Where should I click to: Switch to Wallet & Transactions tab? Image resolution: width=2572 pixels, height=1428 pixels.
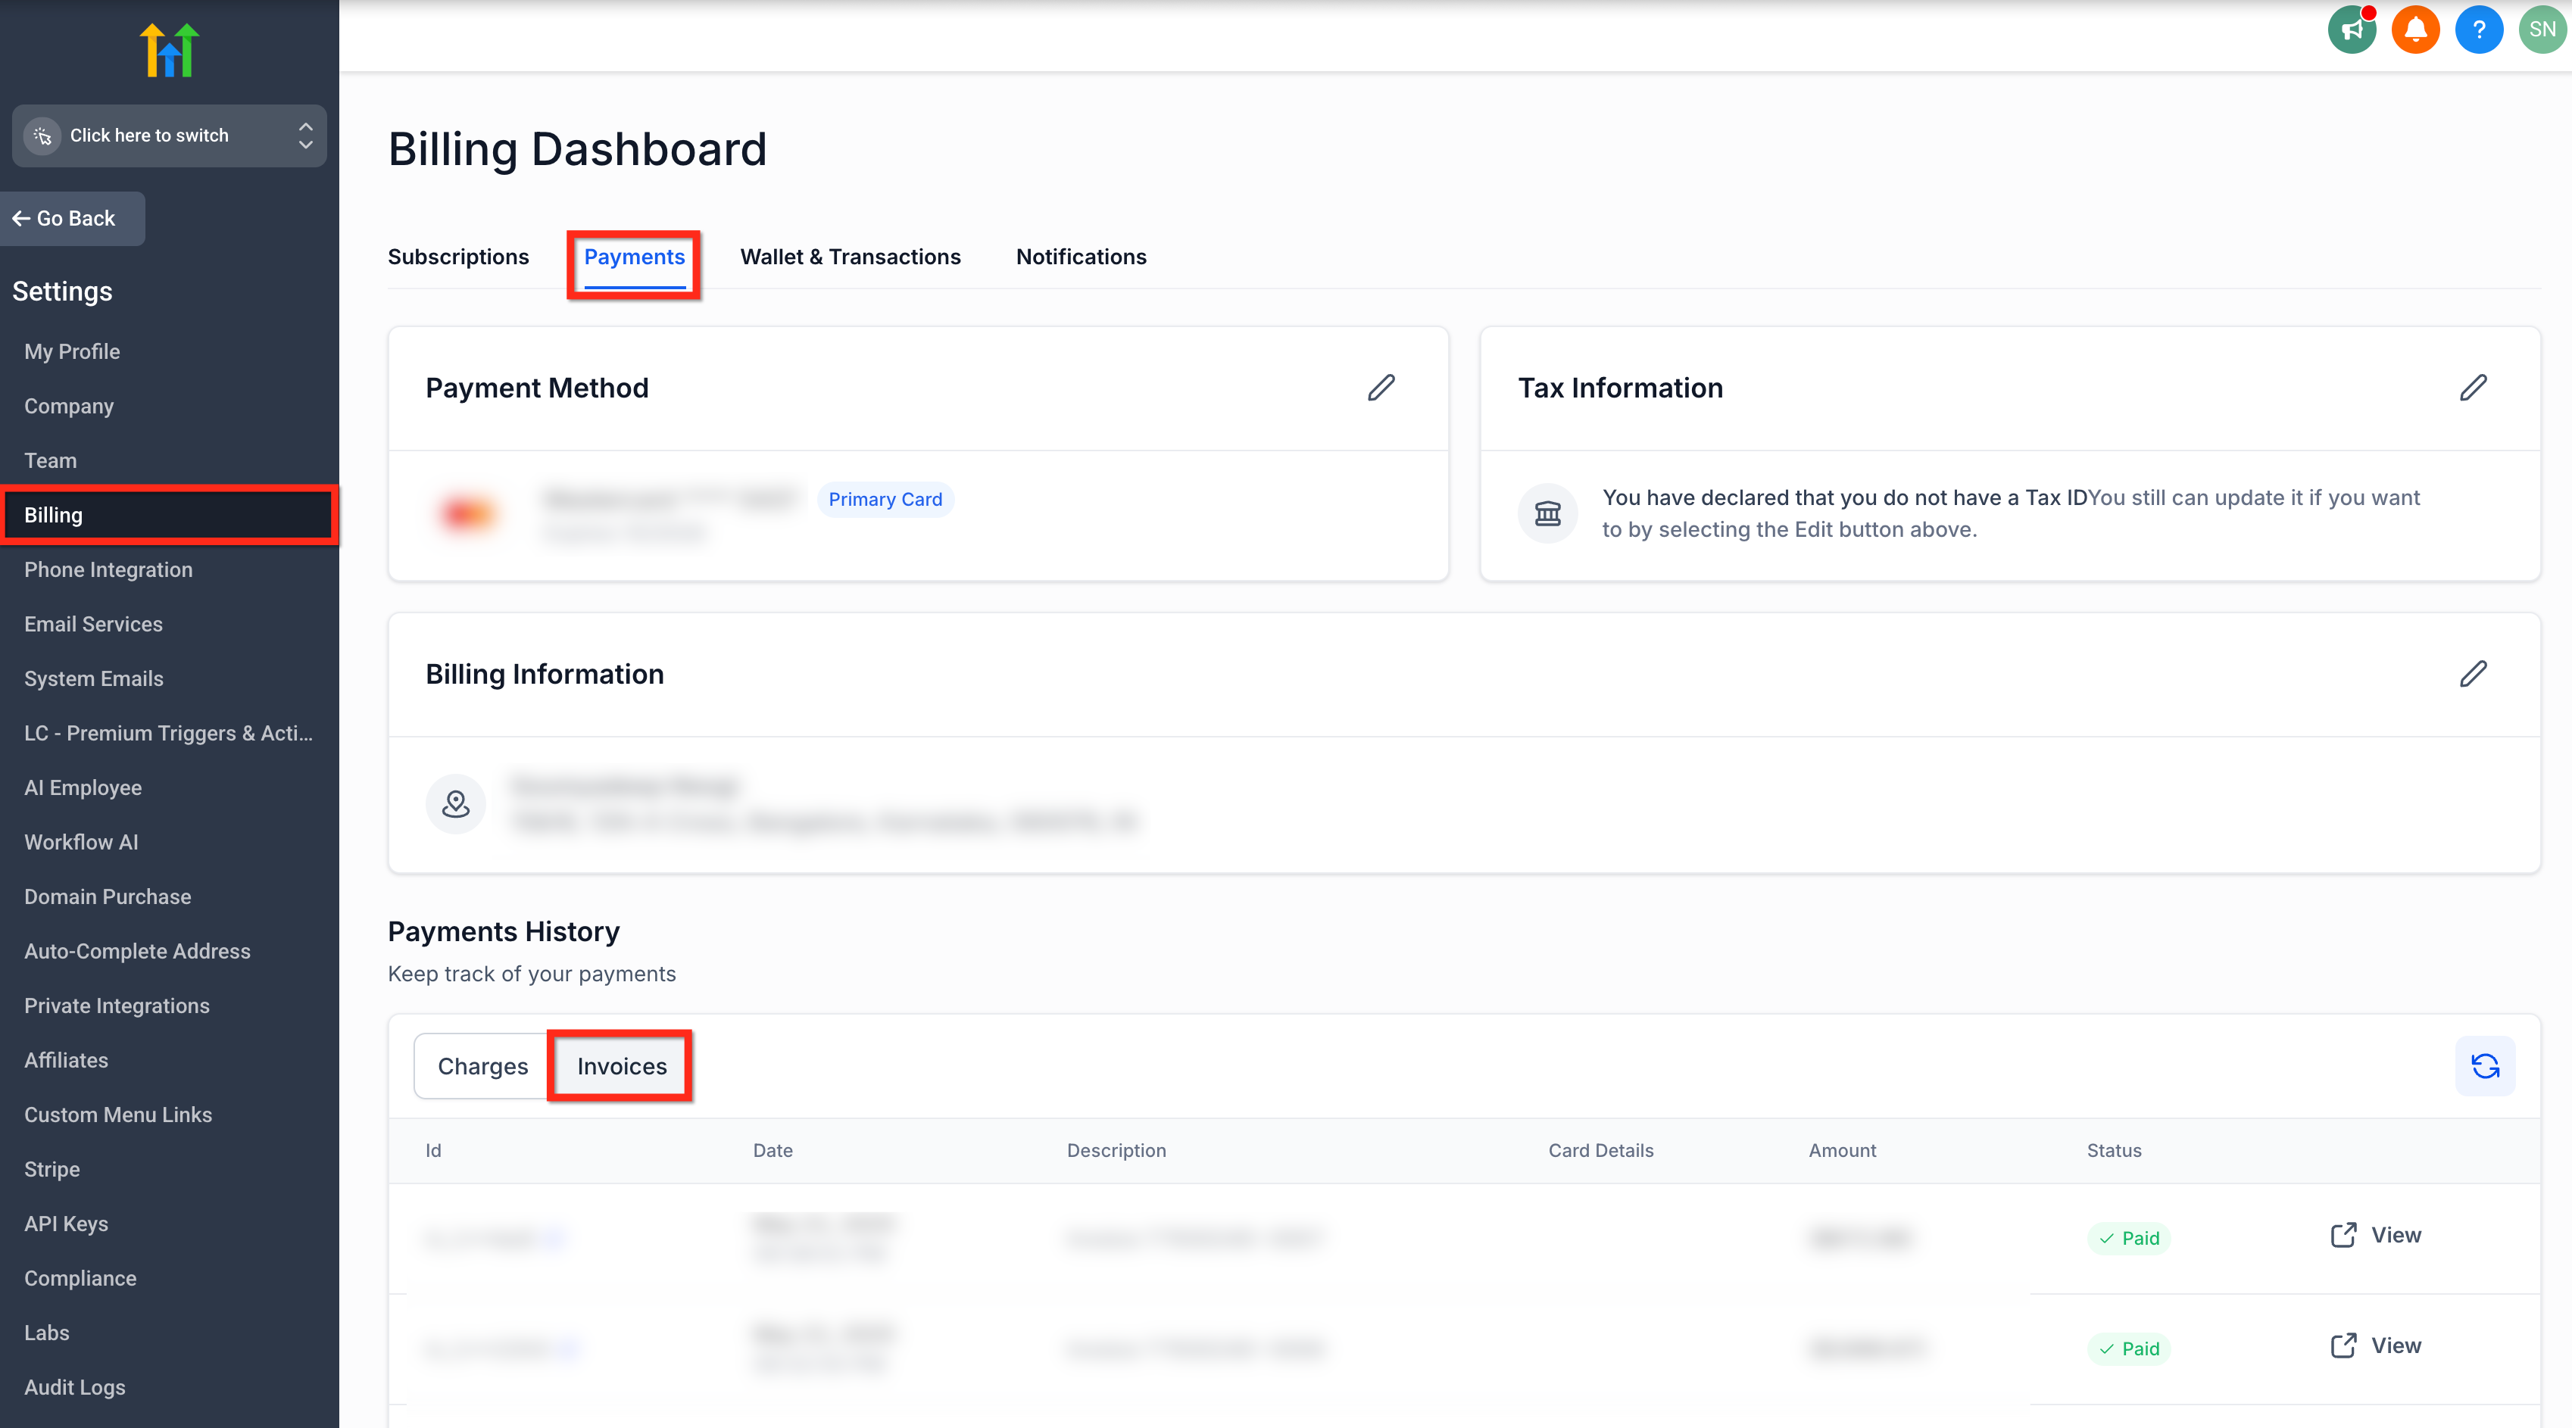pos(850,257)
